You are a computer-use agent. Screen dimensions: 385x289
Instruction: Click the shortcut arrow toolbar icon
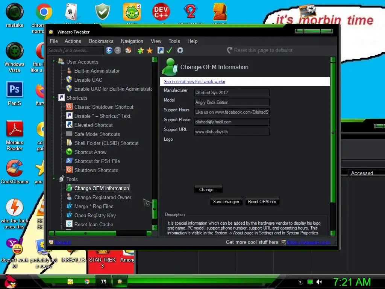coord(160,50)
